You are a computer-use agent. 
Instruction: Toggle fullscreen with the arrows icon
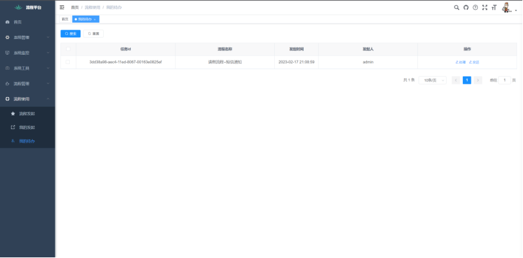point(484,7)
